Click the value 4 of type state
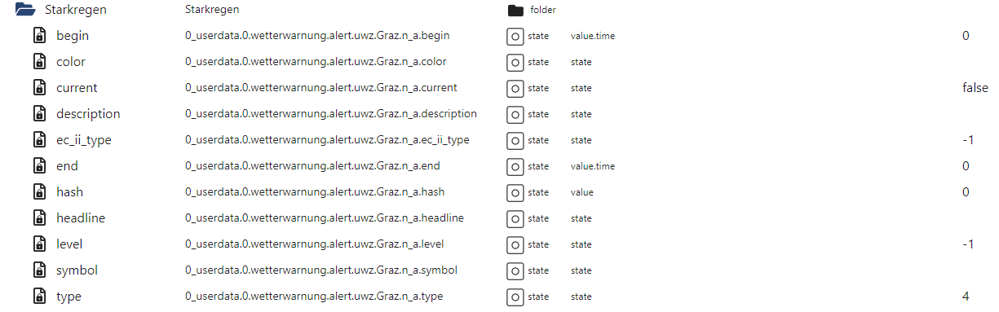999x312 pixels. click(966, 297)
